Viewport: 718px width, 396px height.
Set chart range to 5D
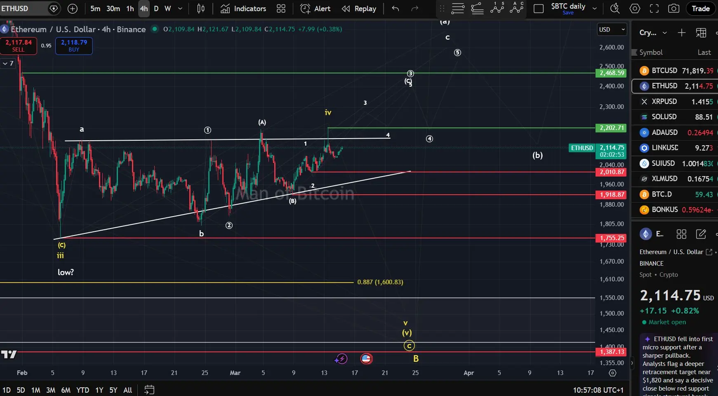coord(21,390)
